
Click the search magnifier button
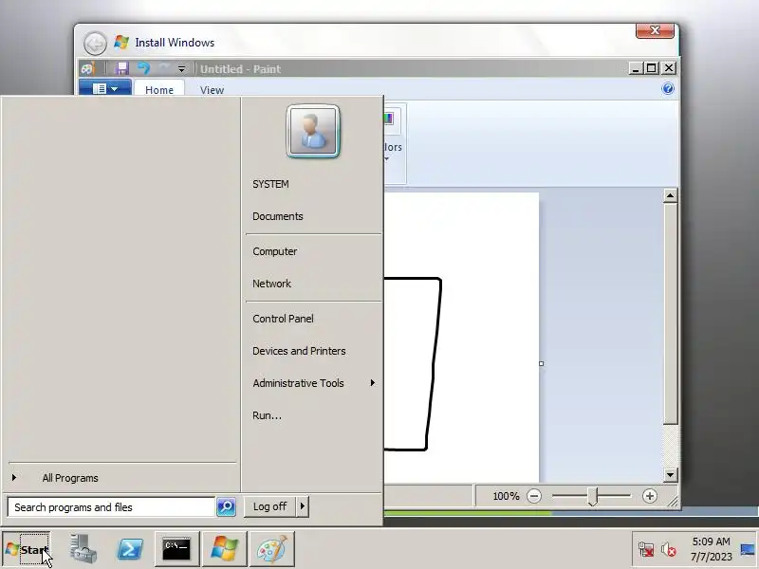click(226, 506)
